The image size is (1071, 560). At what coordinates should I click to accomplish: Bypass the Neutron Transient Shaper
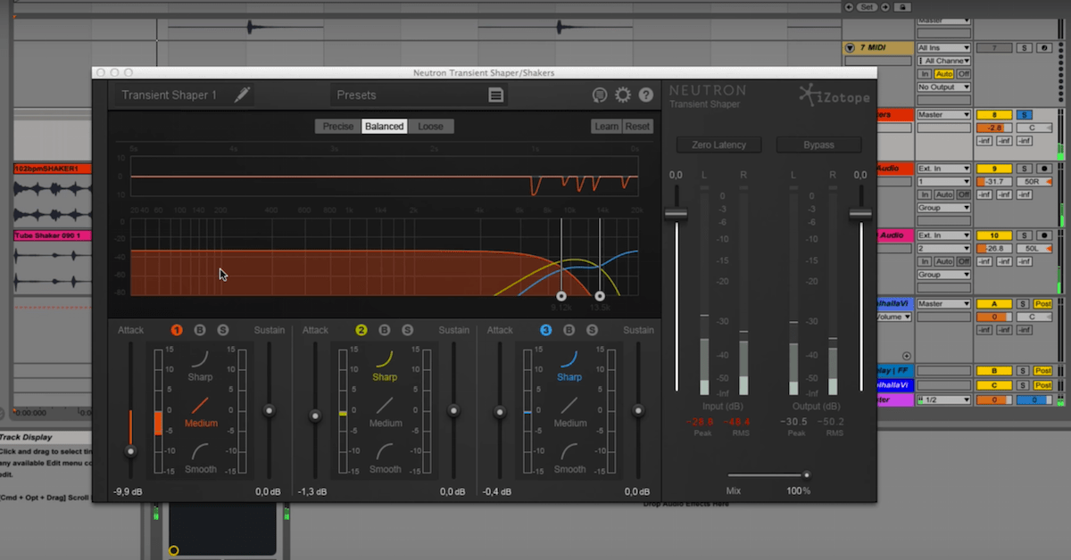click(x=818, y=144)
